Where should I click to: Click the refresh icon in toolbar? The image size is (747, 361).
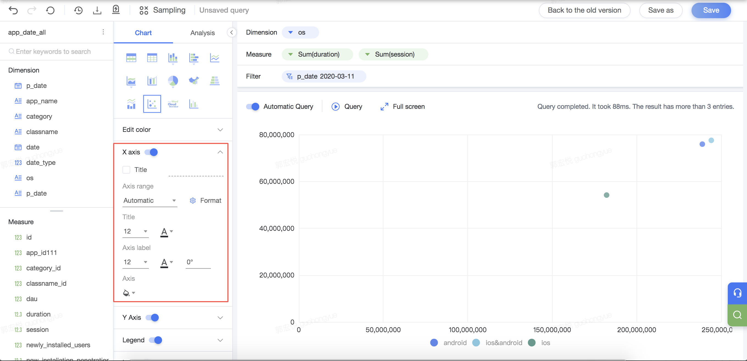pyautogui.click(x=50, y=10)
